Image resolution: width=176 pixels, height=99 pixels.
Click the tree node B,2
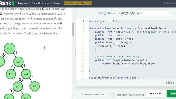coord(35,86)
